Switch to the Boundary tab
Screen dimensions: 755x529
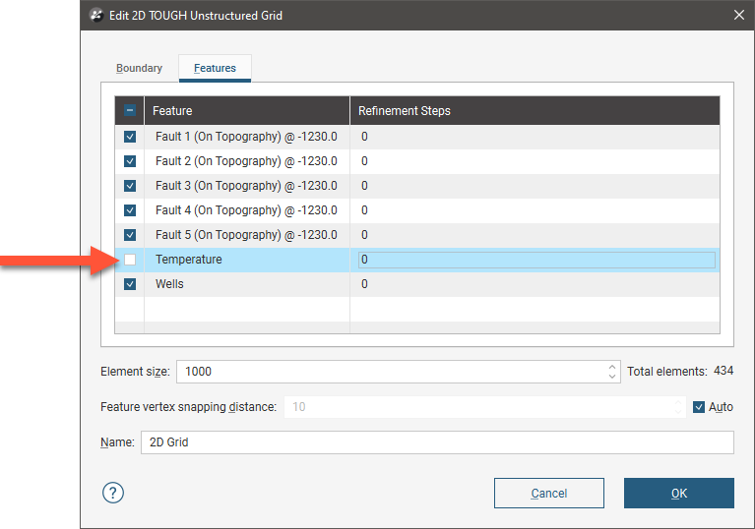(139, 69)
